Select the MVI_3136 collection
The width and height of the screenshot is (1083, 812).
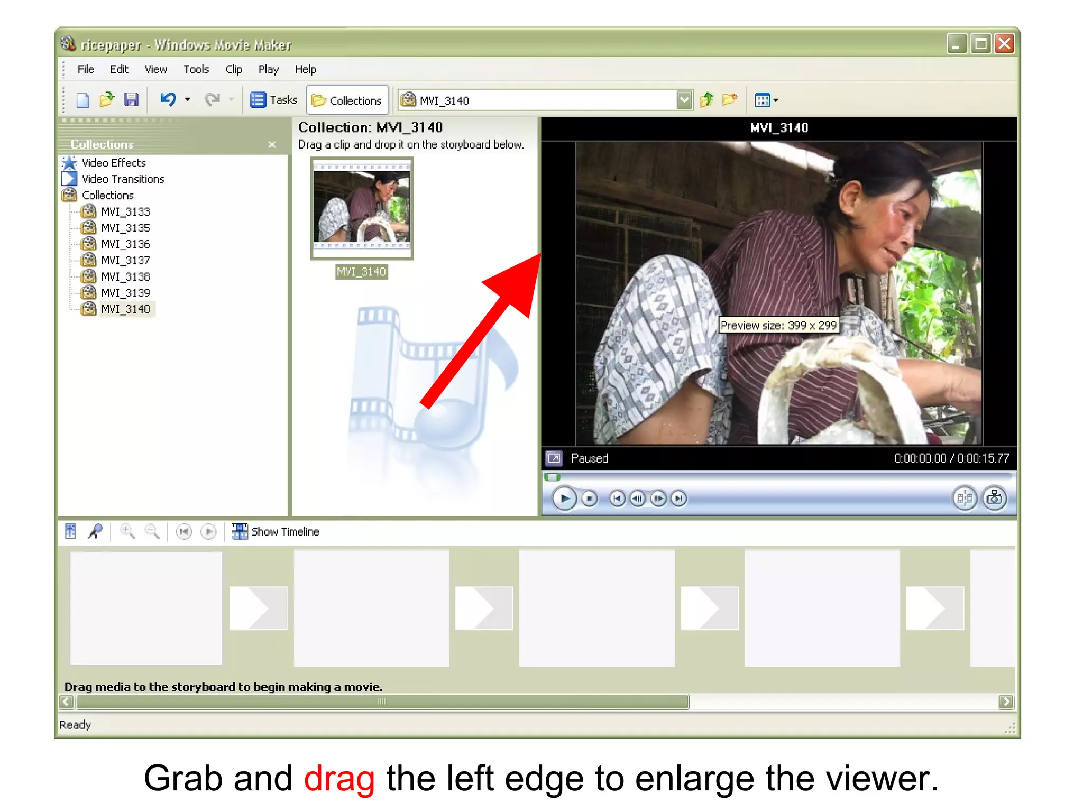125,244
